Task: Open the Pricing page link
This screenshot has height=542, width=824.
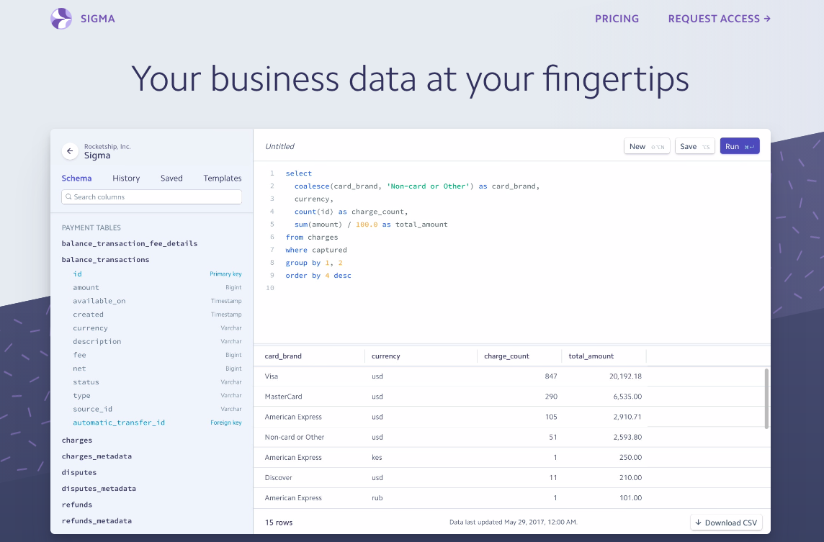Action: coord(617,19)
